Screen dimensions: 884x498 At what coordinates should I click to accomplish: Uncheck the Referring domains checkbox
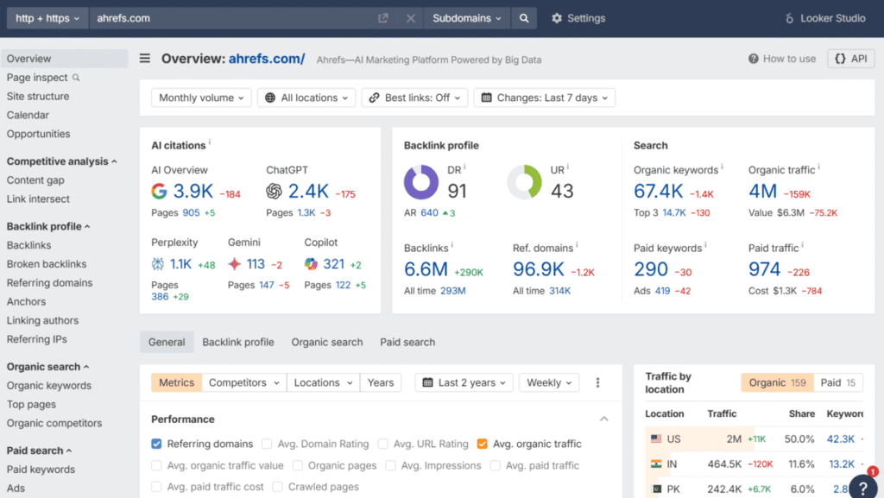(x=157, y=444)
